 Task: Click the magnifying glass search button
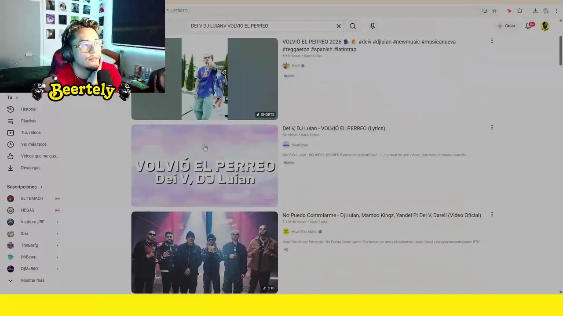(353, 26)
